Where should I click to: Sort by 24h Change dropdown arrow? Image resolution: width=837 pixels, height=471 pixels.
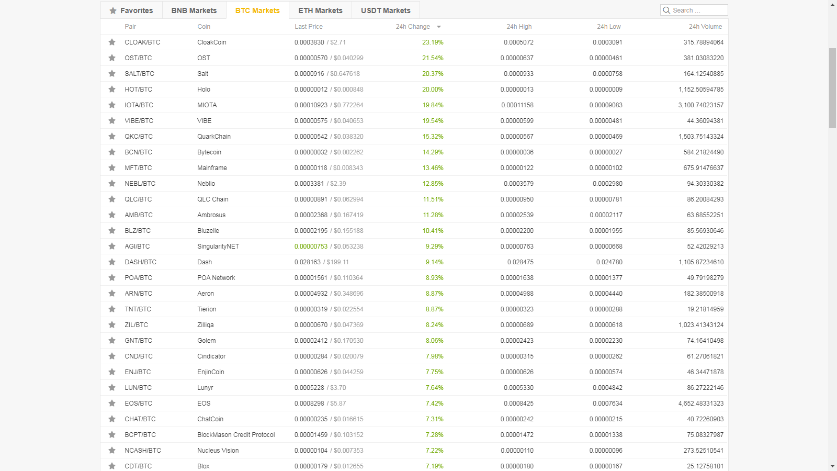click(x=439, y=27)
